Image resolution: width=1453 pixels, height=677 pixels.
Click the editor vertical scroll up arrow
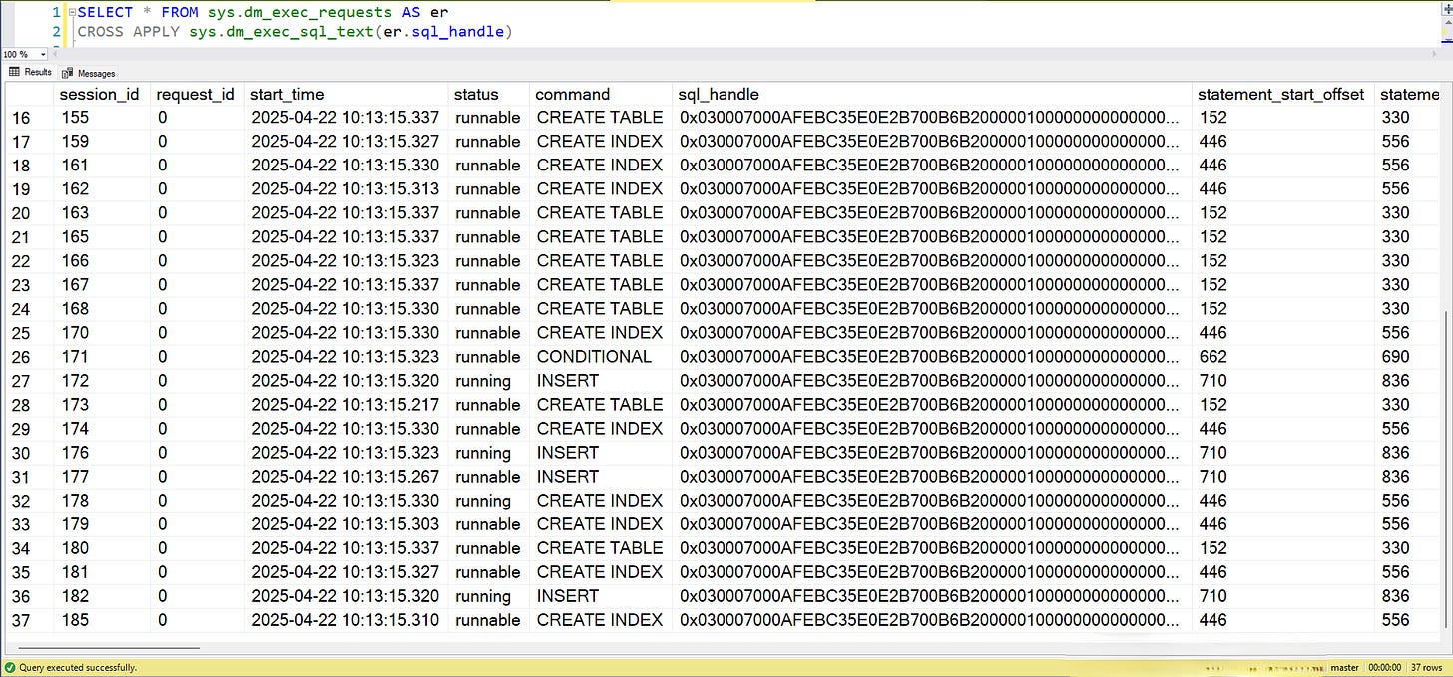(x=1446, y=21)
